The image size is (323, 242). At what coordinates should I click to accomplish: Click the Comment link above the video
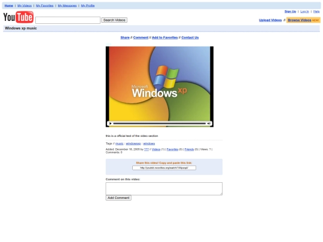point(141,38)
